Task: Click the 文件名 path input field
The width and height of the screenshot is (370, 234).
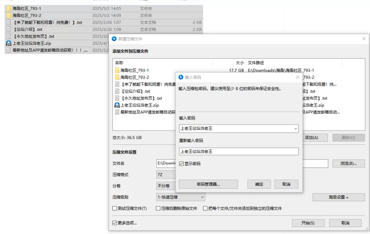Action: click(x=242, y=163)
